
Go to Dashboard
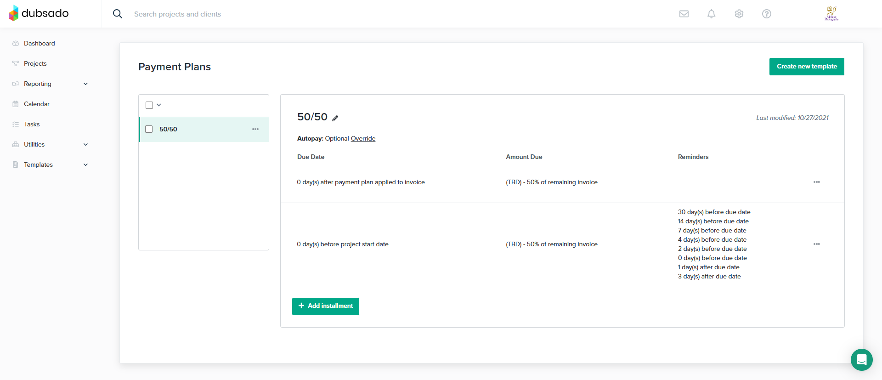tap(40, 43)
